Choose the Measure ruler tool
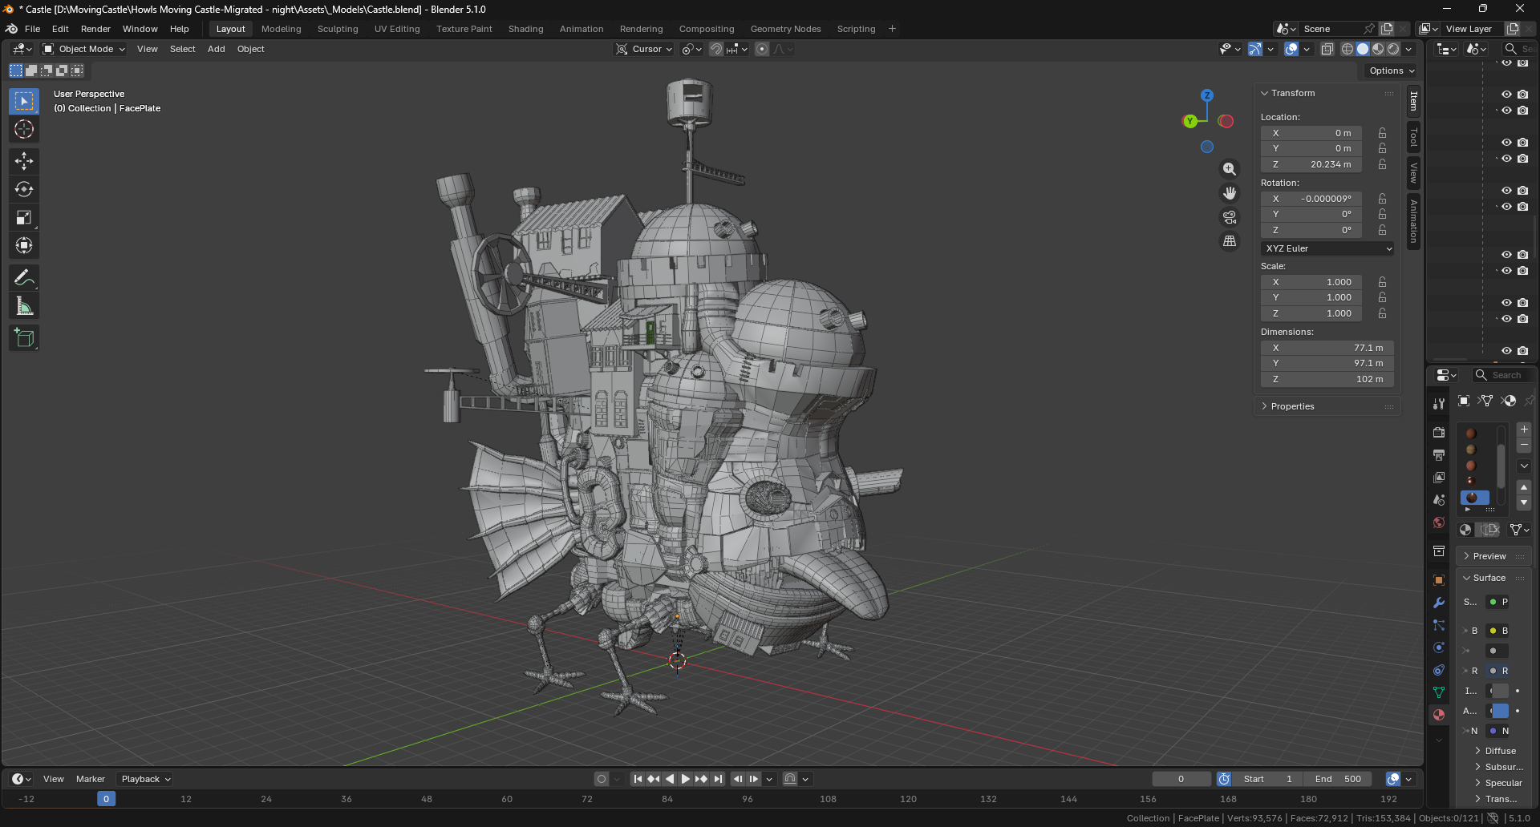Viewport: 1540px width, 827px height. coord(24,305)
